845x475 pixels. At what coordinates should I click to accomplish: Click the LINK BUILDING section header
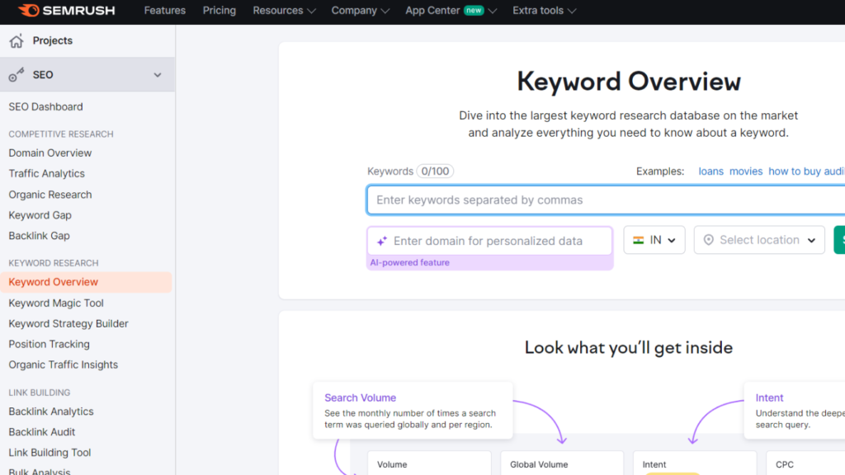coord(40,393)
